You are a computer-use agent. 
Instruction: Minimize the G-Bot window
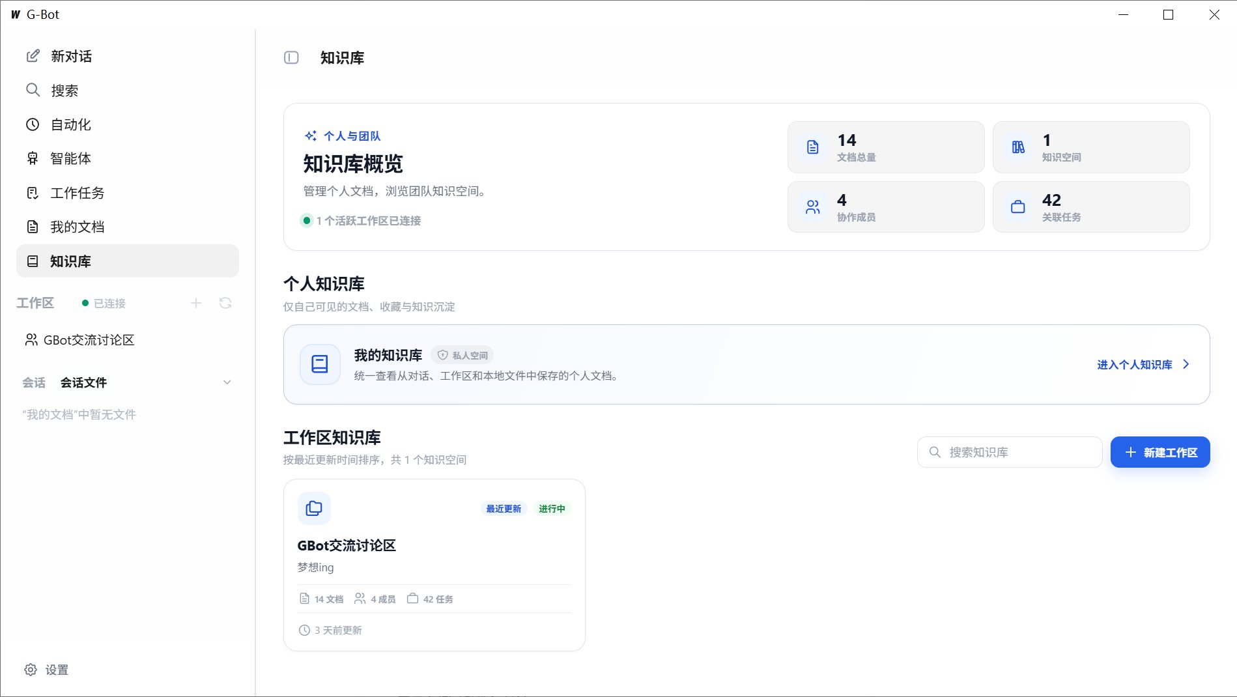pos(1123,14)
